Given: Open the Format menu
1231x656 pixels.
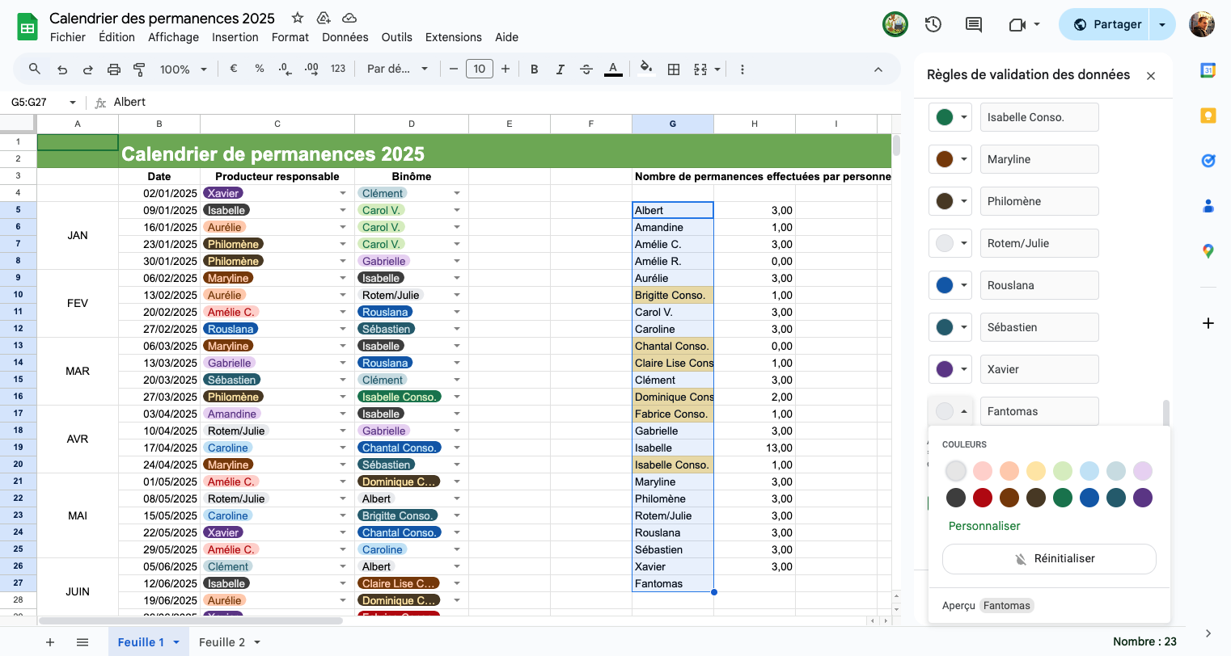Looking at the screenshot, I should (x=290, y=37).
